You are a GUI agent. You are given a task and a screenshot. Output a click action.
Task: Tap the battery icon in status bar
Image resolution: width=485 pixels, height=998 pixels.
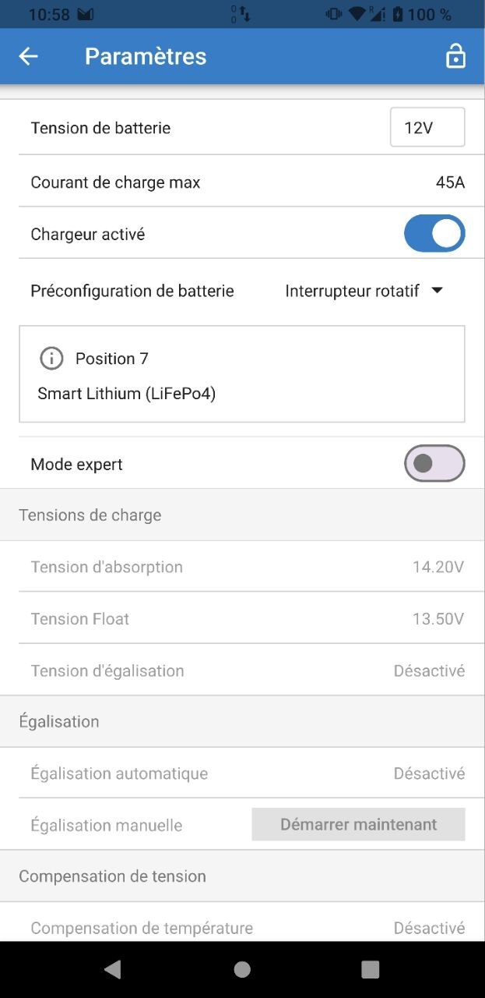[399, 14]
